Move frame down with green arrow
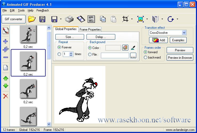Image resolution: width=197 pixels, height=133 pixels. (6, 86)
